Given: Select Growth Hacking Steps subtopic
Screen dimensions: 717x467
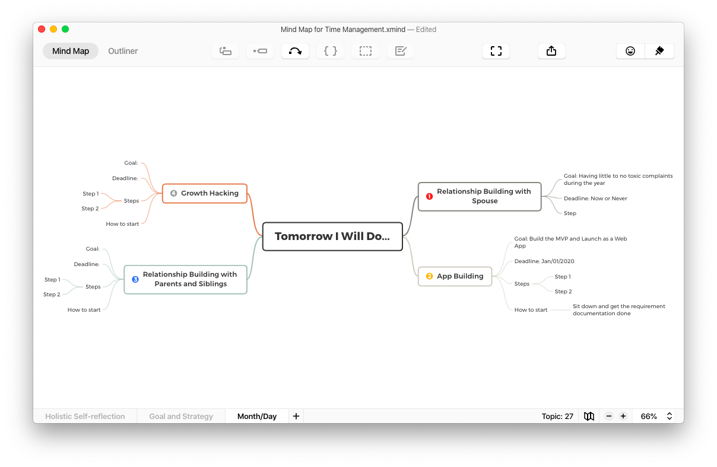Looking at the screenshot, I should pyautogui.click(x=131, y=201).
